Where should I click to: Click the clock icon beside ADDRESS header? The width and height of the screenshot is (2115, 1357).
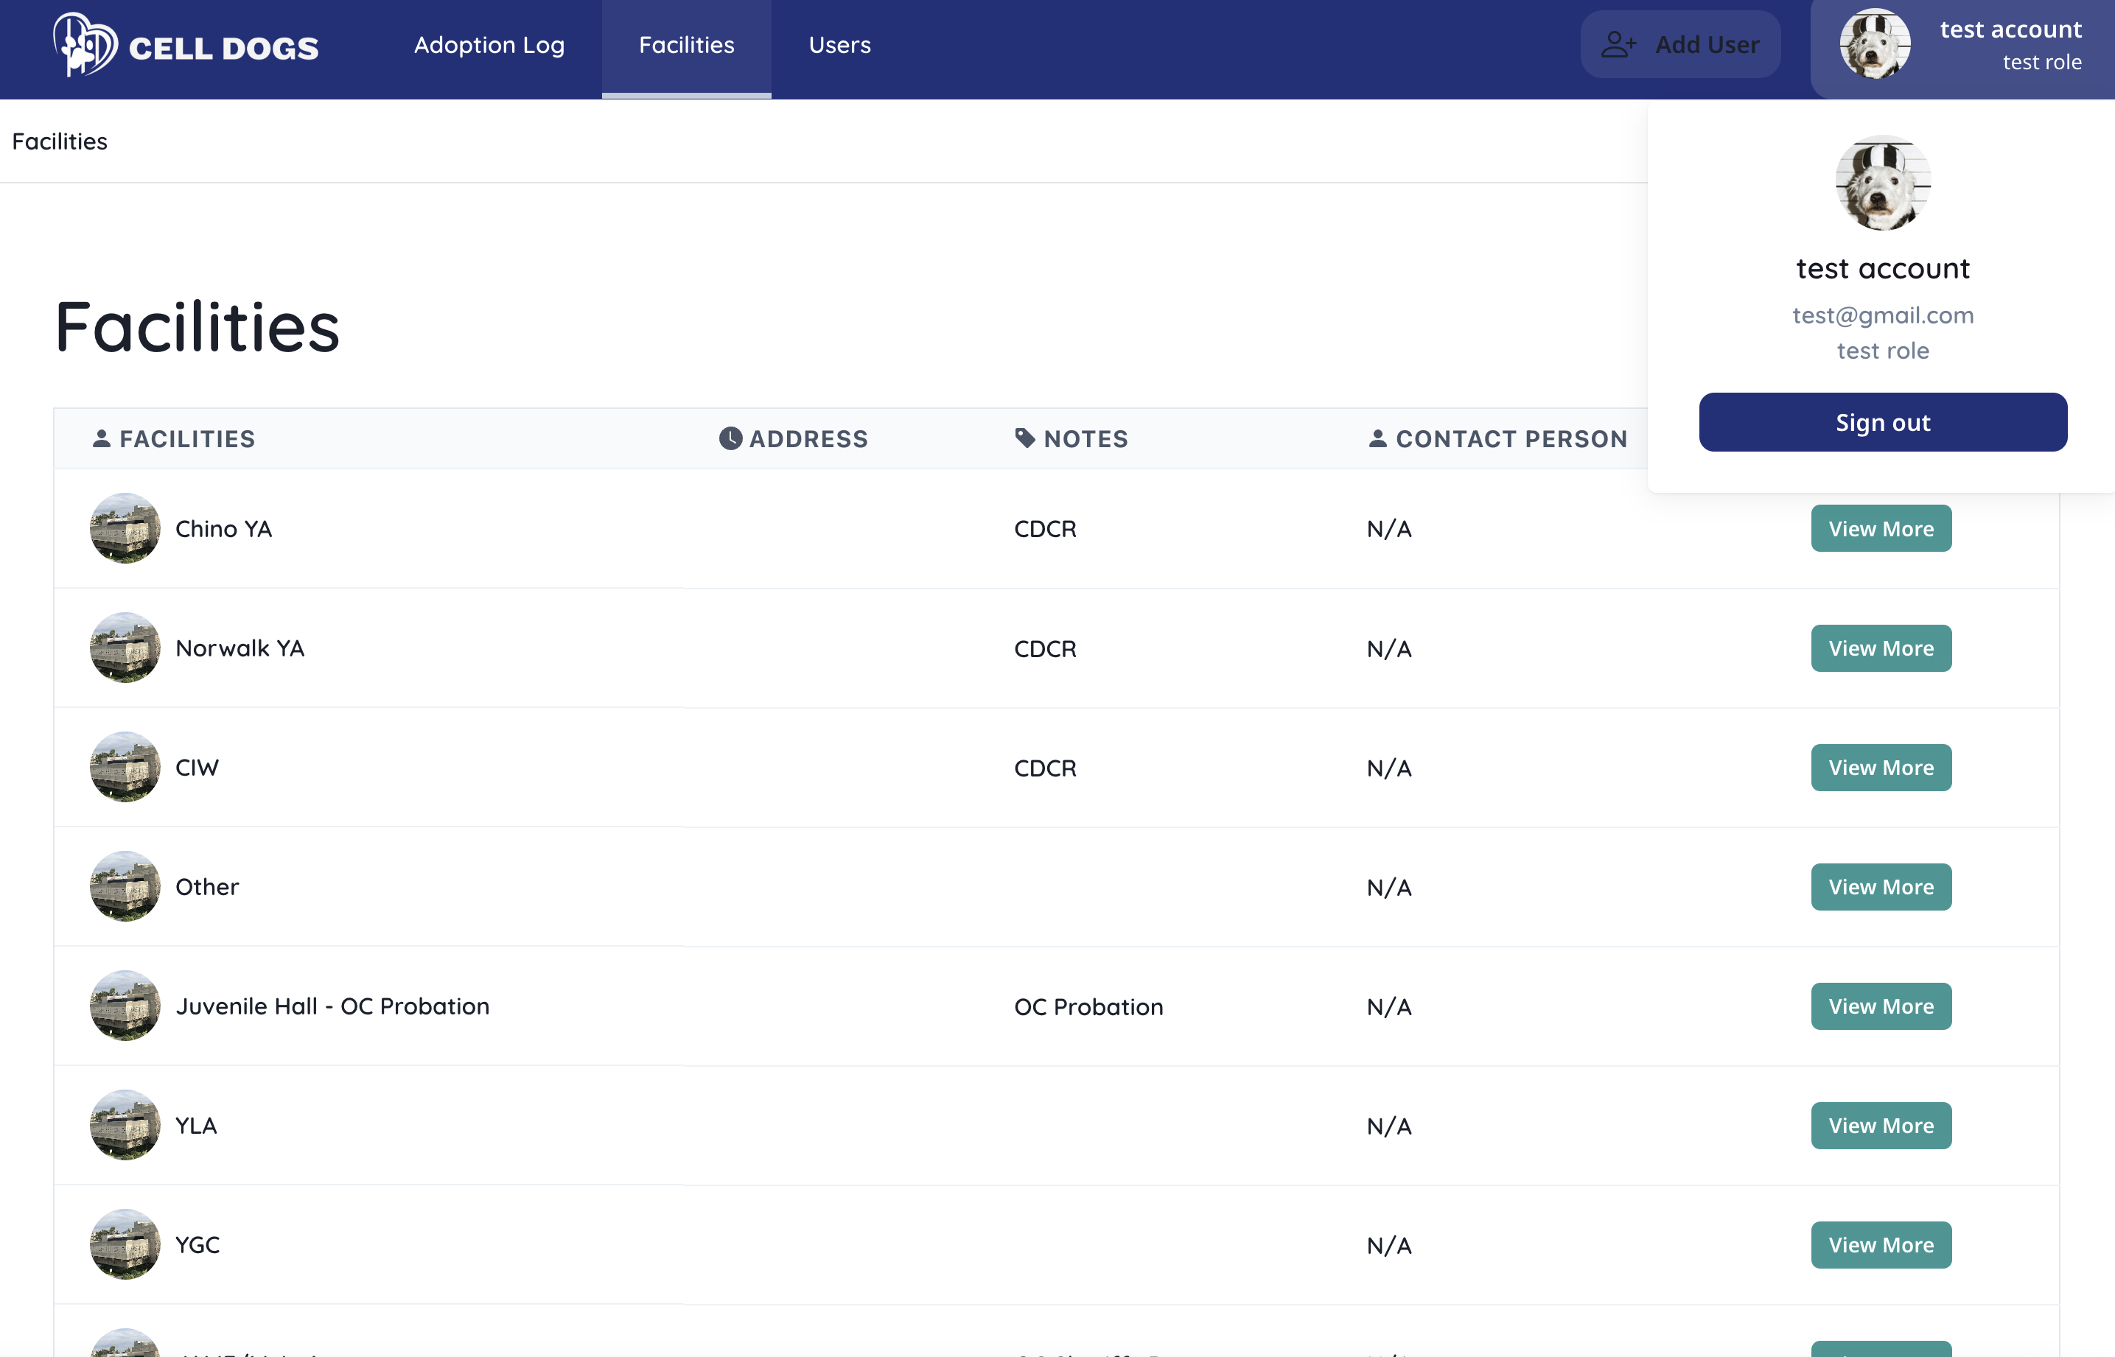pyautogui.click(x=730, y=438)
